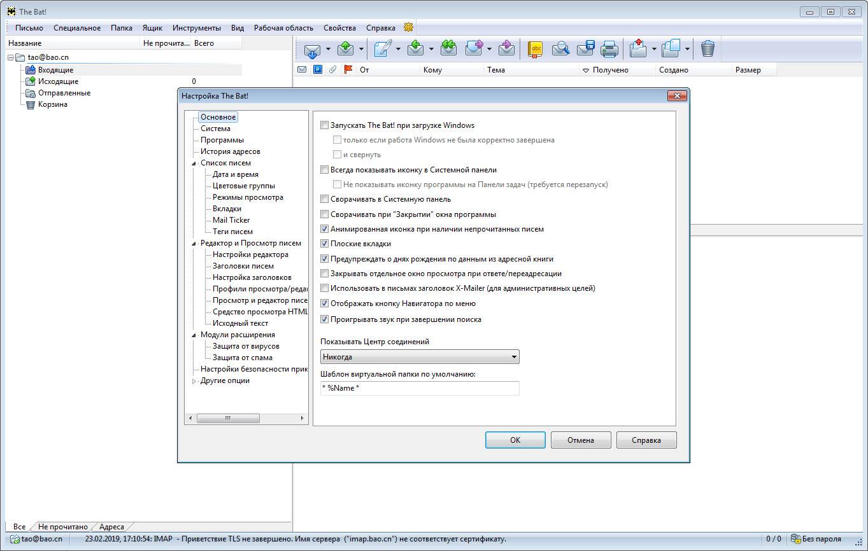Select the Входящие inbox folder

click(x=55, y=70)
